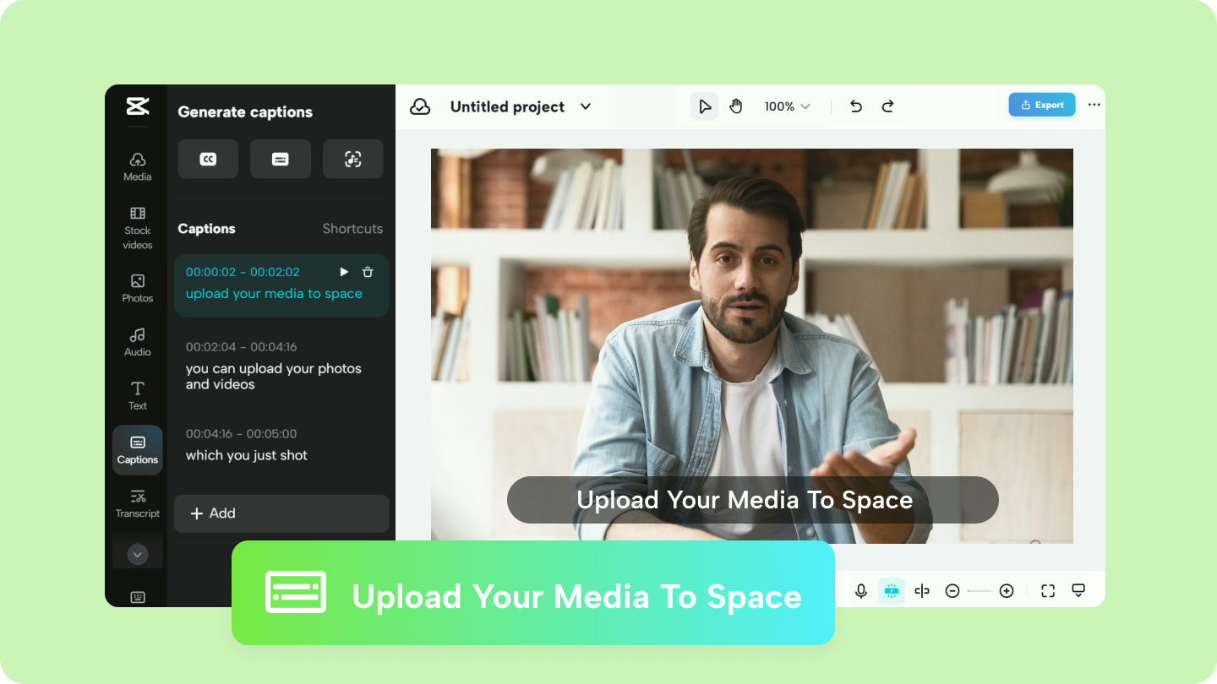Expand more sidebar tools with down chevron
Viewport: 1217px width, 684px height.
point(138,554)
